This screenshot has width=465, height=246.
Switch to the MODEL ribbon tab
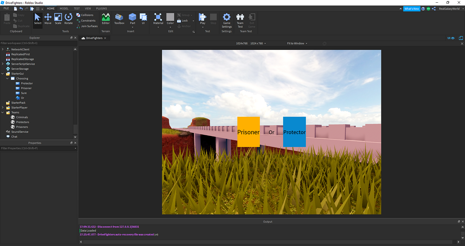coord(64,8)
